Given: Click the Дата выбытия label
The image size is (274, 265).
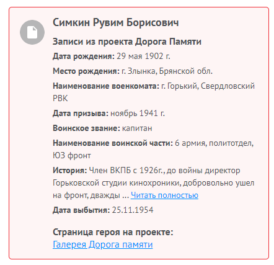Looking at the screenshot, I should pyautogui.click(x=81, y=210).
